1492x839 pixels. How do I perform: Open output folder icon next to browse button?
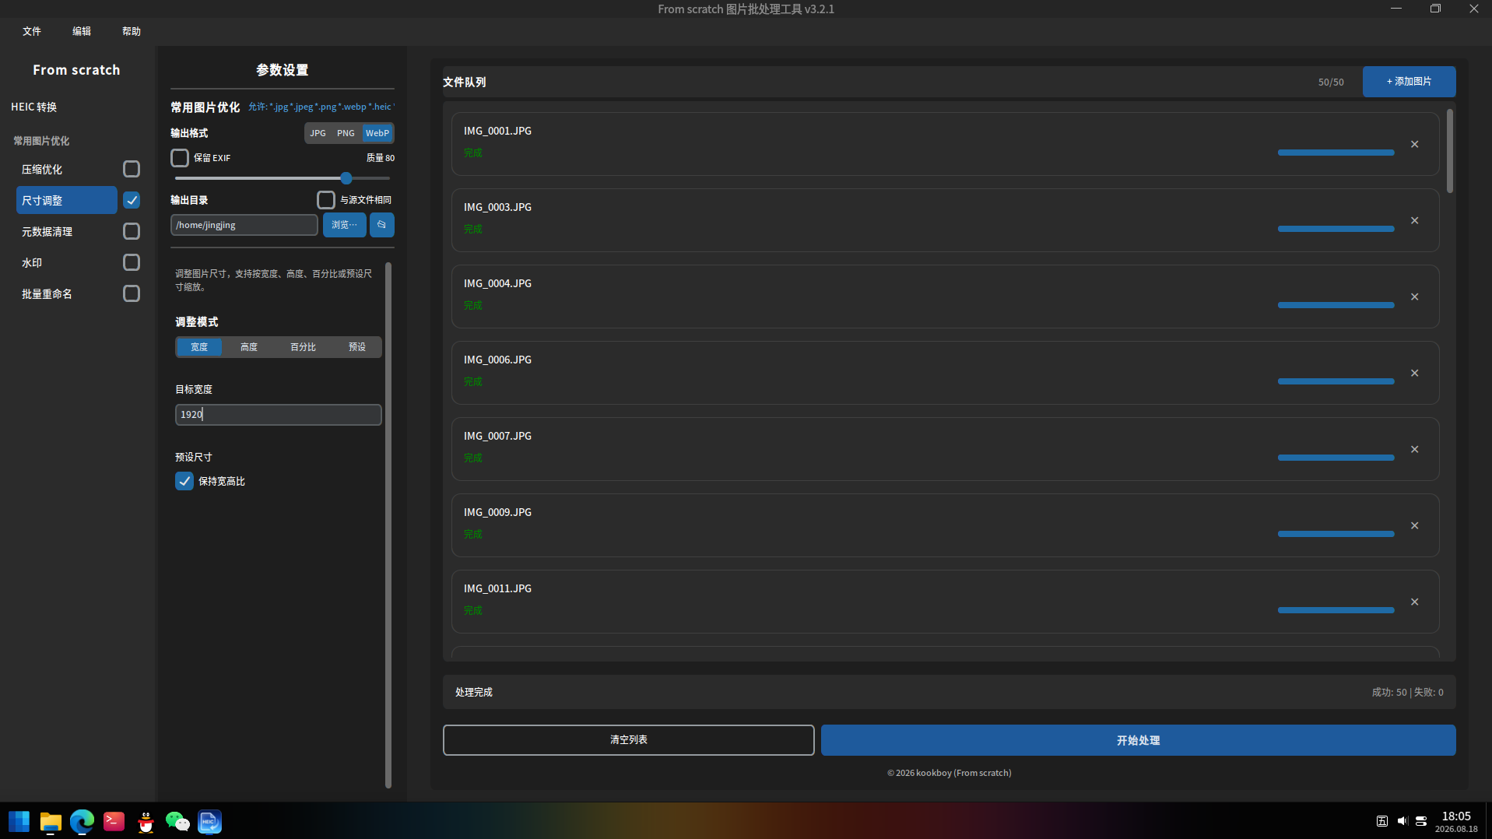[381, 225]
